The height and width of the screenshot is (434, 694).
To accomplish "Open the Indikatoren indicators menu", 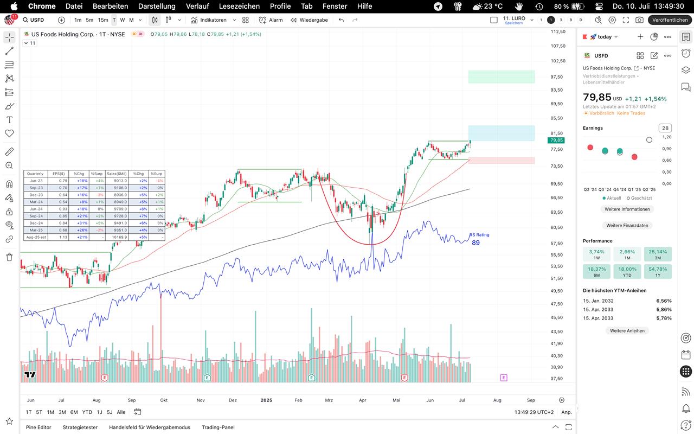I will click(x=209, y=20).
